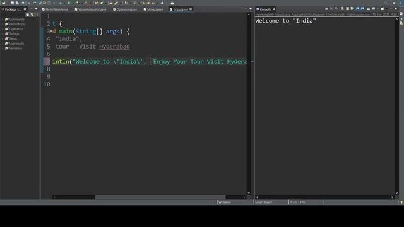Click the Search flashlight toolbar icon
The width and height of the screenshot is (404, 227).
click(116, 3)
